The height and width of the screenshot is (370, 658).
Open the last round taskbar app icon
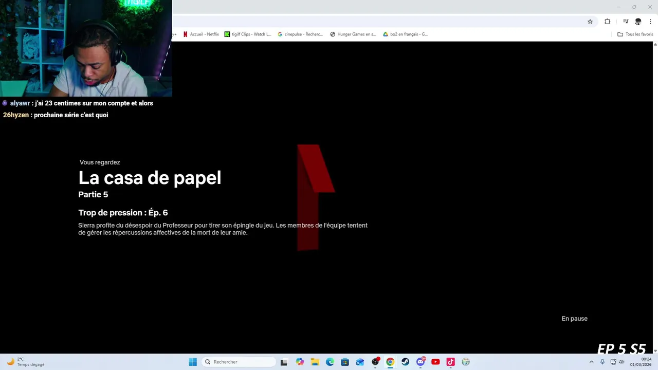(x=466, y=362)
